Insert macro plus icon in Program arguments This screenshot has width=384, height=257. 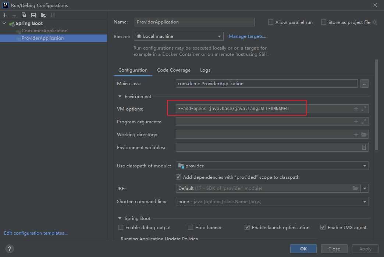pyautogui.click(x=356, y=122)
